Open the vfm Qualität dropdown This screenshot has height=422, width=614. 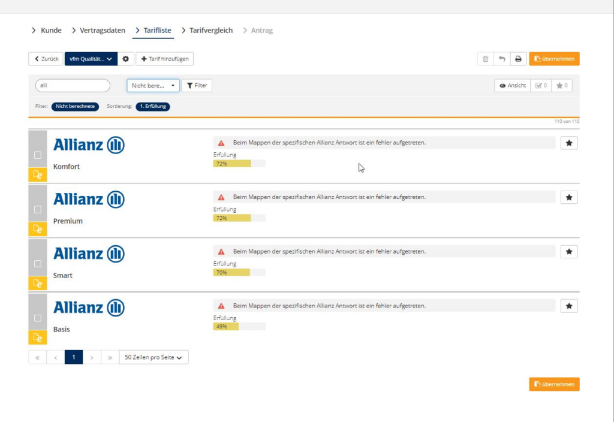click(91, 59)
